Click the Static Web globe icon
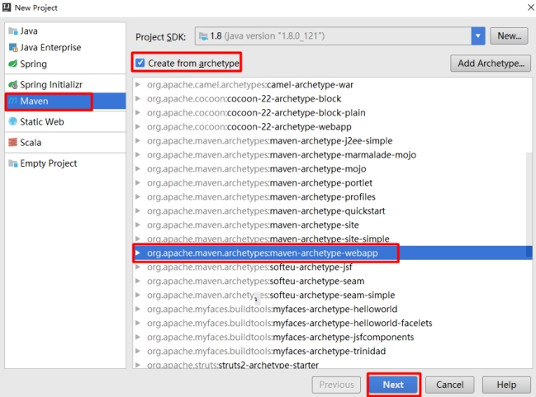536x397 pixels. coord(13,121)
